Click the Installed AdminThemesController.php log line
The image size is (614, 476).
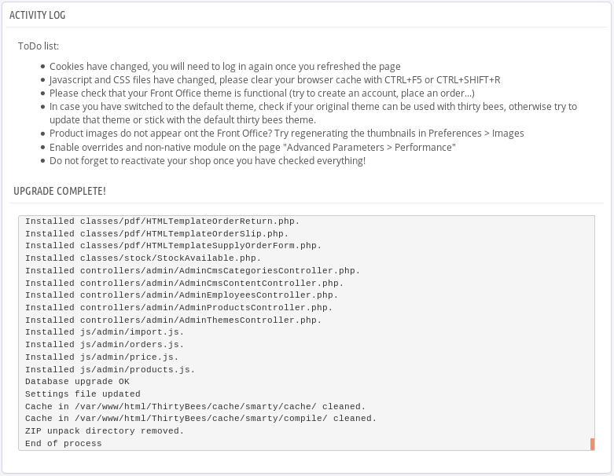coord(173,320)
